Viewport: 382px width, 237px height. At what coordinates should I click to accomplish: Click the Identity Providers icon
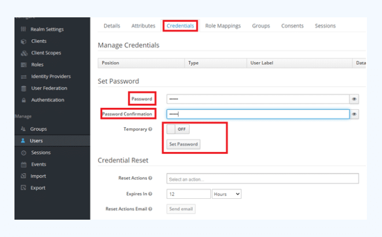tap(24, 76)
